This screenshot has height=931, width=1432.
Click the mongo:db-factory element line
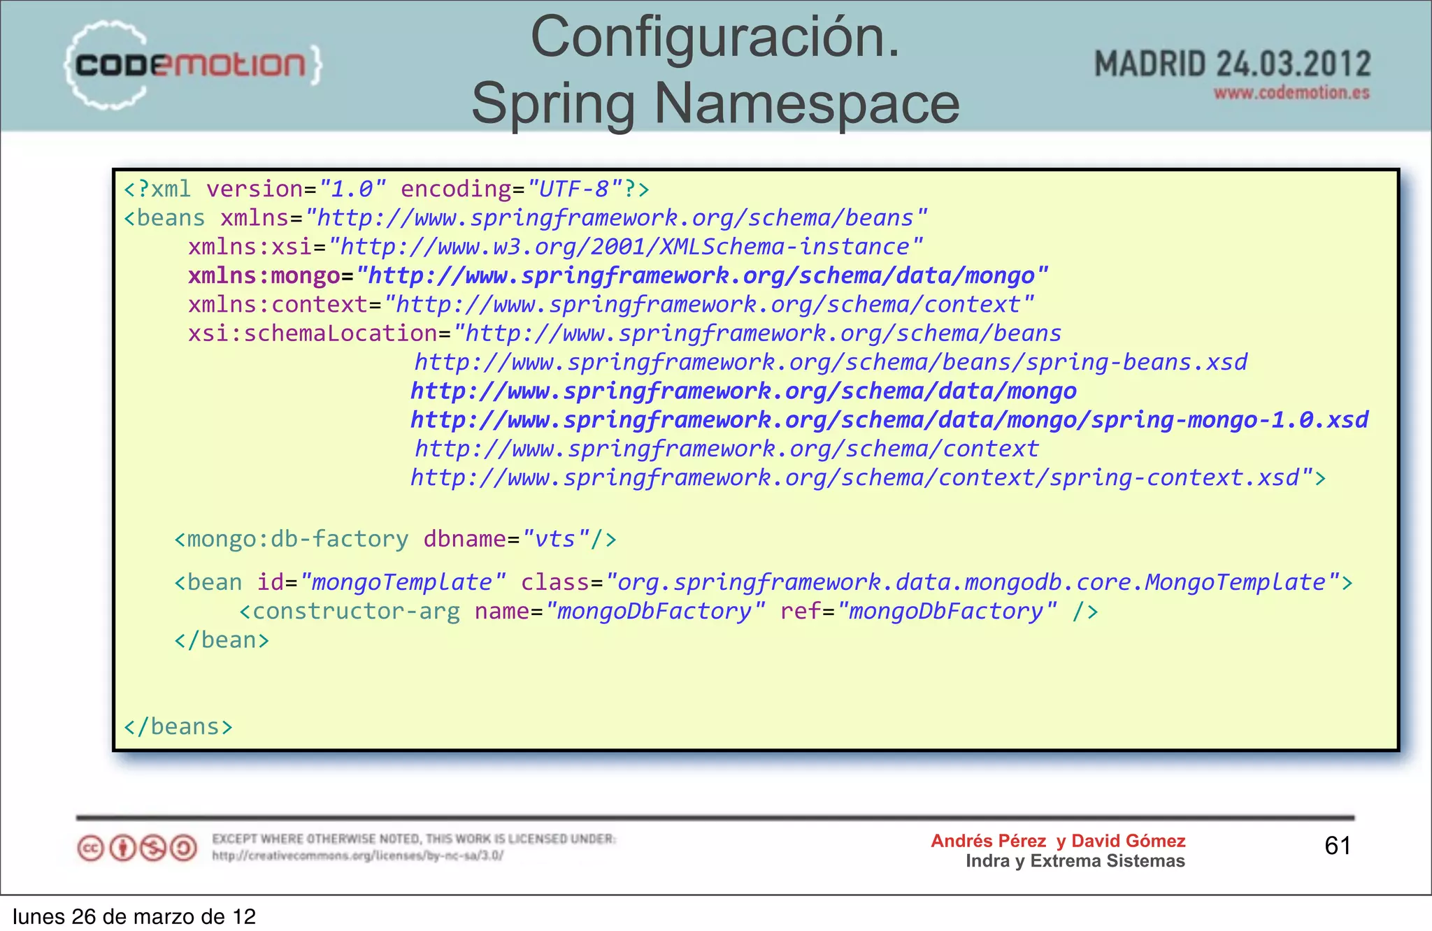395,539
